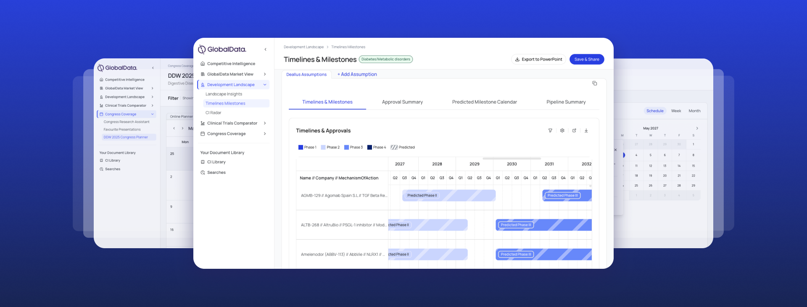Open chart settings gear in Timelines & Approvals
The height and width of the screenshot is (307, 807).
[x=562, y=131]
